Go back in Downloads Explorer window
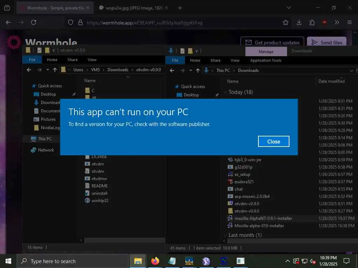Image resolution: width=358 pixels, height=268 pixels. [172, 70]
